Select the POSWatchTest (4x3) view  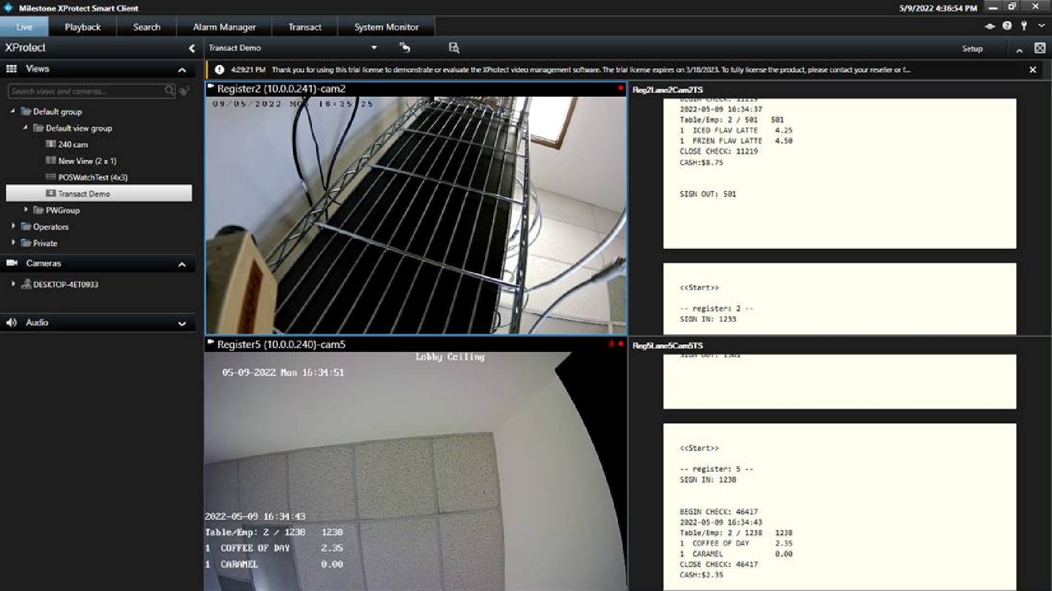click(92, 177)
